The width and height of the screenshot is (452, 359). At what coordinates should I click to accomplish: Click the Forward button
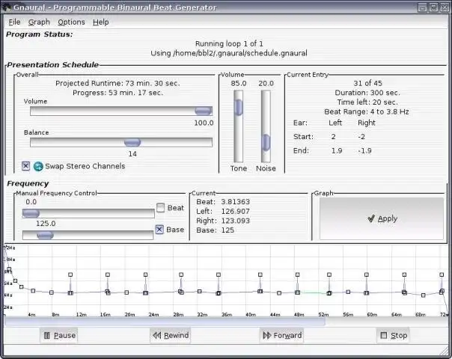click(x=281, y=335)
